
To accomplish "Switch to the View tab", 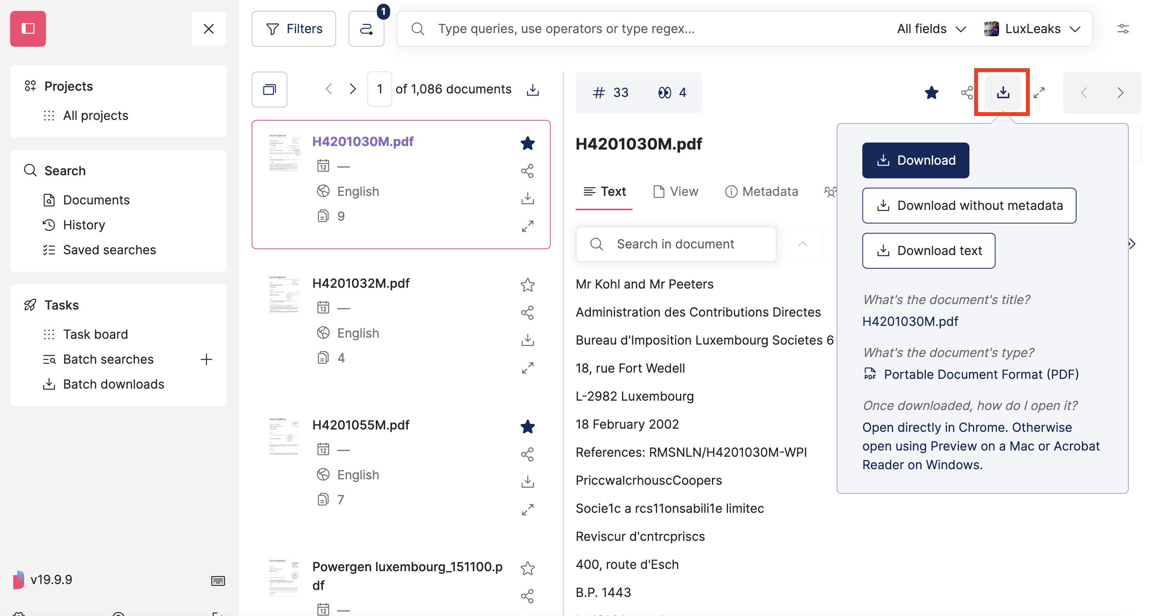I will tap(675, 191).
